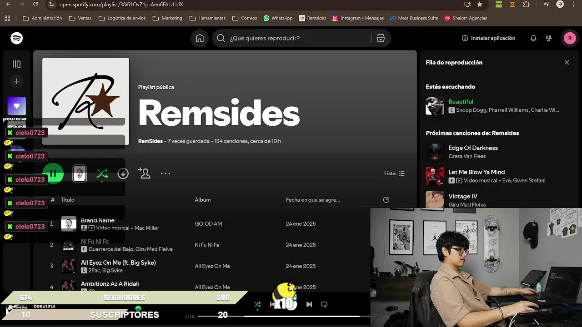Viewport: 582px width, 327px height.
Task: Create new playlist plus icon
Action: [x=17, y=81]
